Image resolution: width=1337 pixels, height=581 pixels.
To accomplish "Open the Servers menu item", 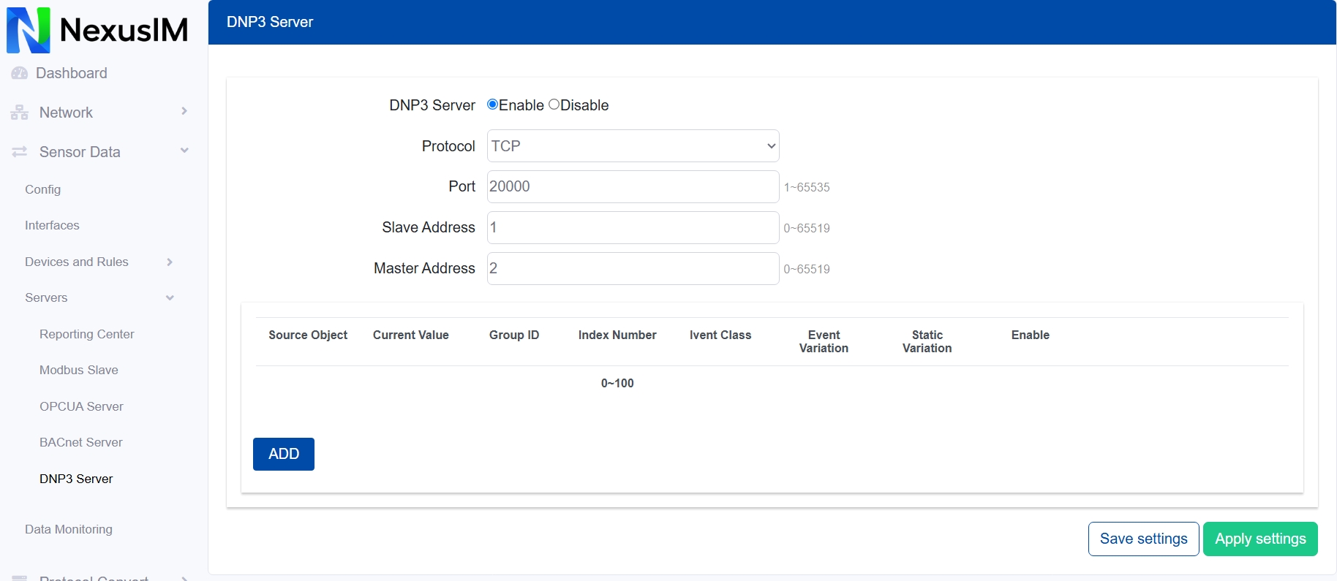I will click(x=46, y=297).
